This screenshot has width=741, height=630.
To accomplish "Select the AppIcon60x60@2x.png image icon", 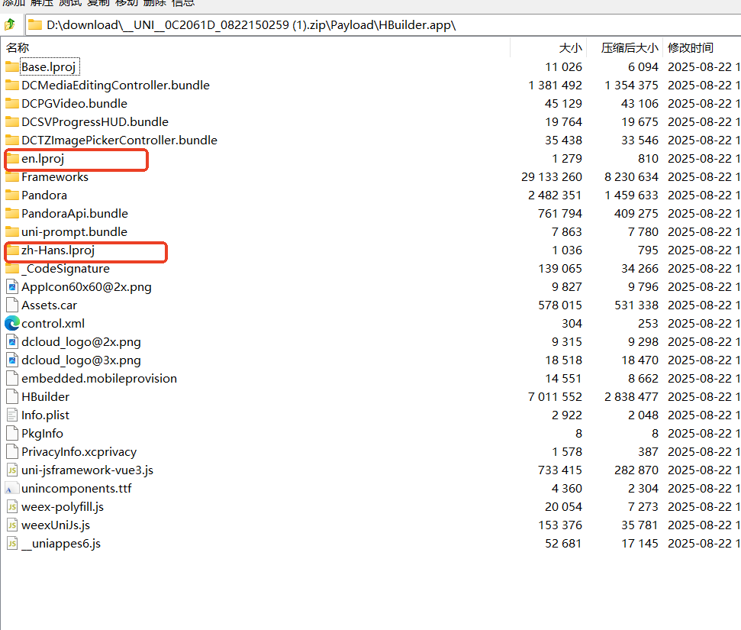I will tap(12, 287).
